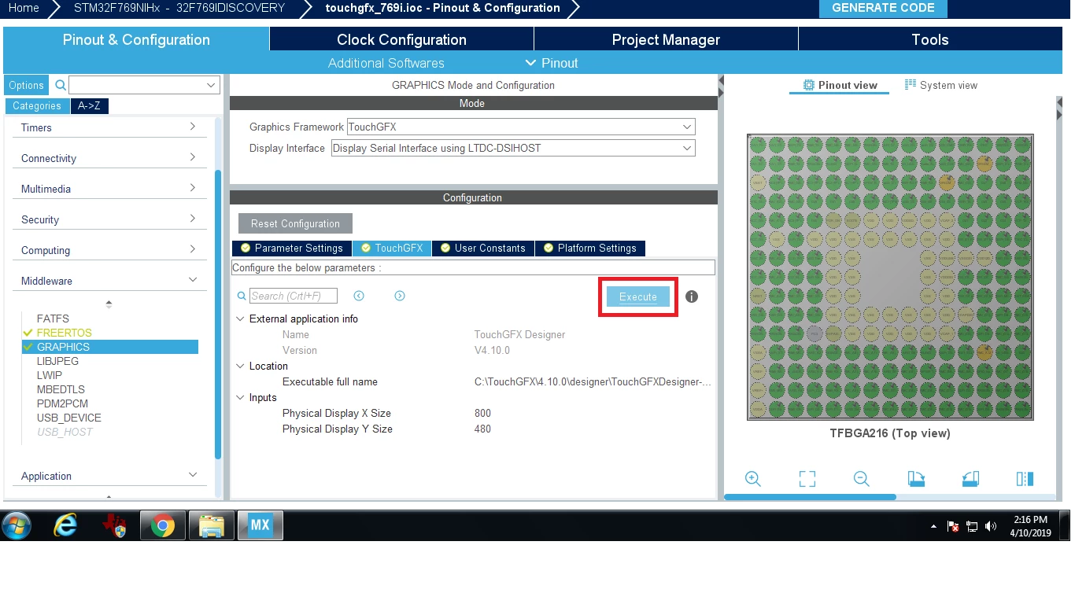Viewport: 1075px width, 604px height.
Task: Collapse the Inputs section
Action: [x=240, y=397]
